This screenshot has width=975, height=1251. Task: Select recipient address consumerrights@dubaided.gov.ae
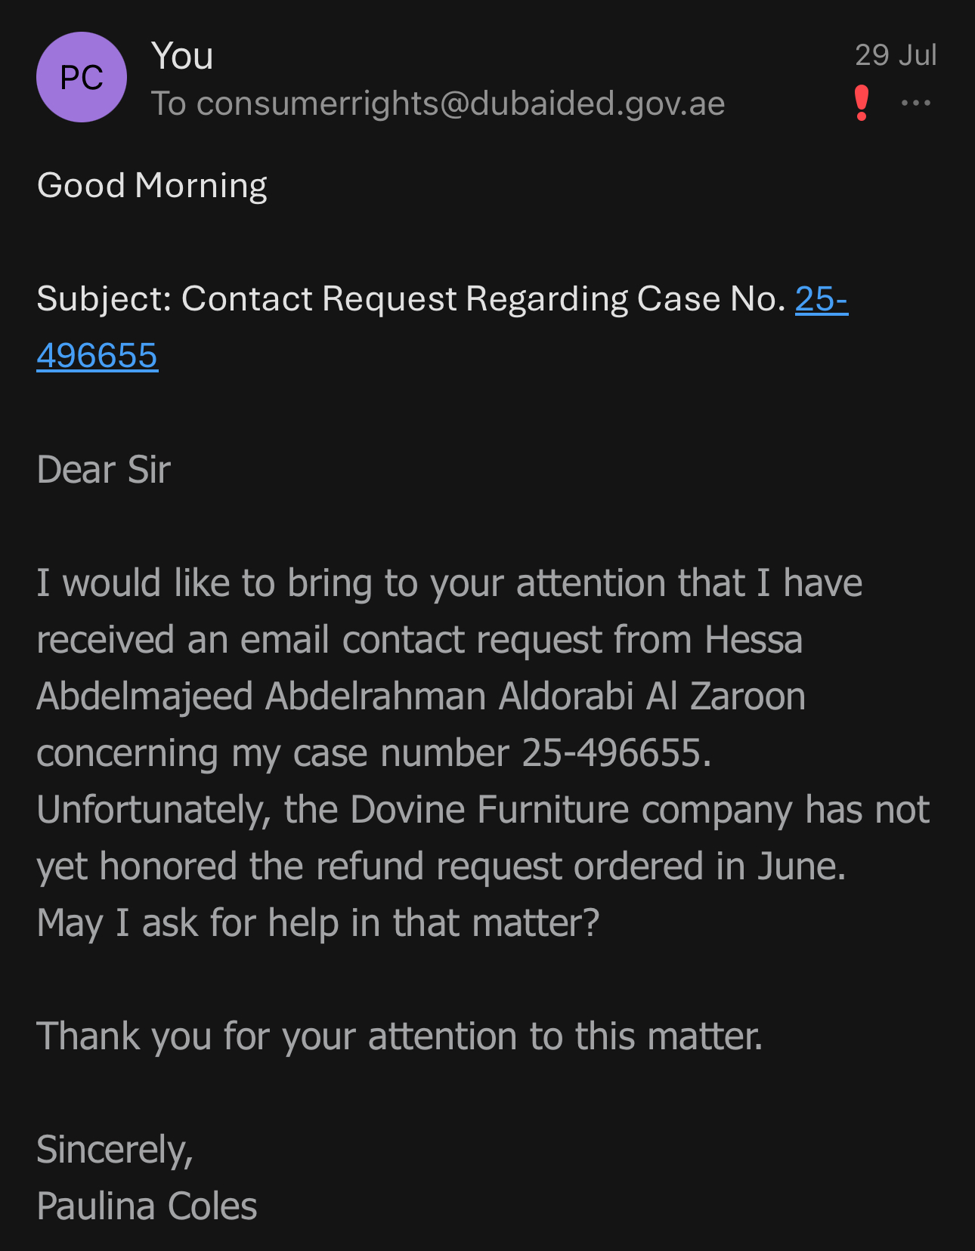[x=460, y=103]
